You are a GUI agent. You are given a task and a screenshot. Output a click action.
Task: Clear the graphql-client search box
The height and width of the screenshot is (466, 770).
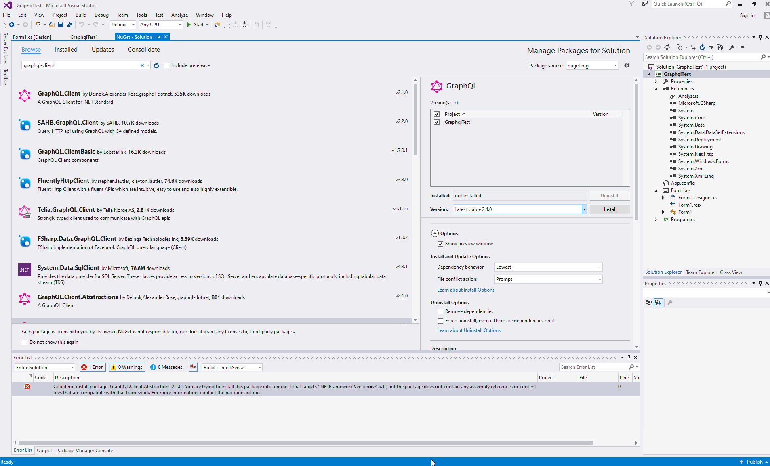coord(142,65)
